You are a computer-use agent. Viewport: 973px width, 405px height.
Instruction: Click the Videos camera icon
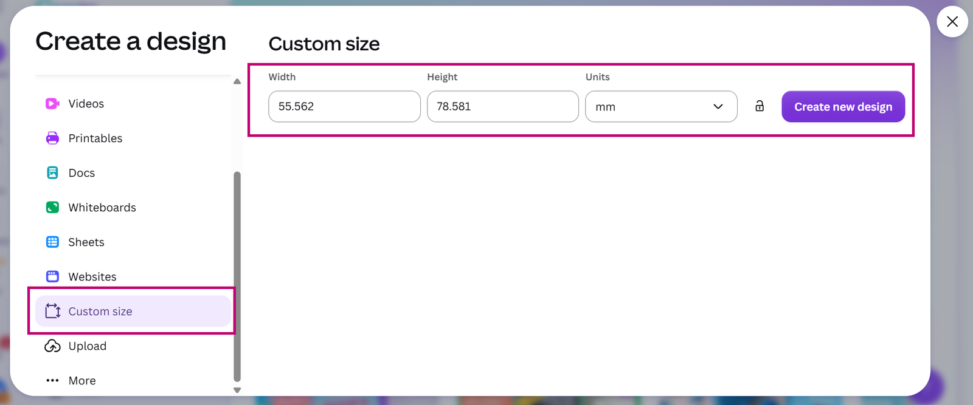coord(52,104)
